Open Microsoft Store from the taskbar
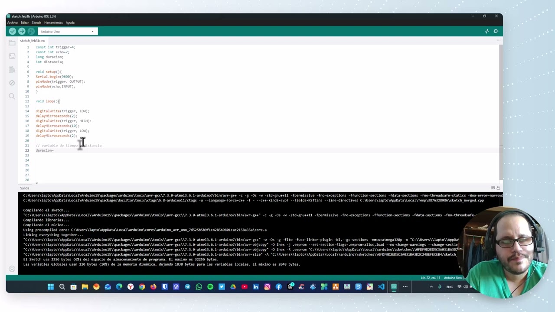555x312 pixels. tap(73, 286)
